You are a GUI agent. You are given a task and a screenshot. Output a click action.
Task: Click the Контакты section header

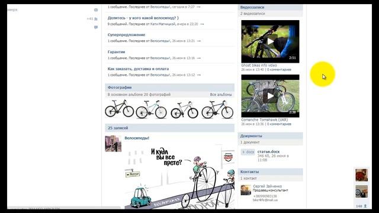coord(270,172)
